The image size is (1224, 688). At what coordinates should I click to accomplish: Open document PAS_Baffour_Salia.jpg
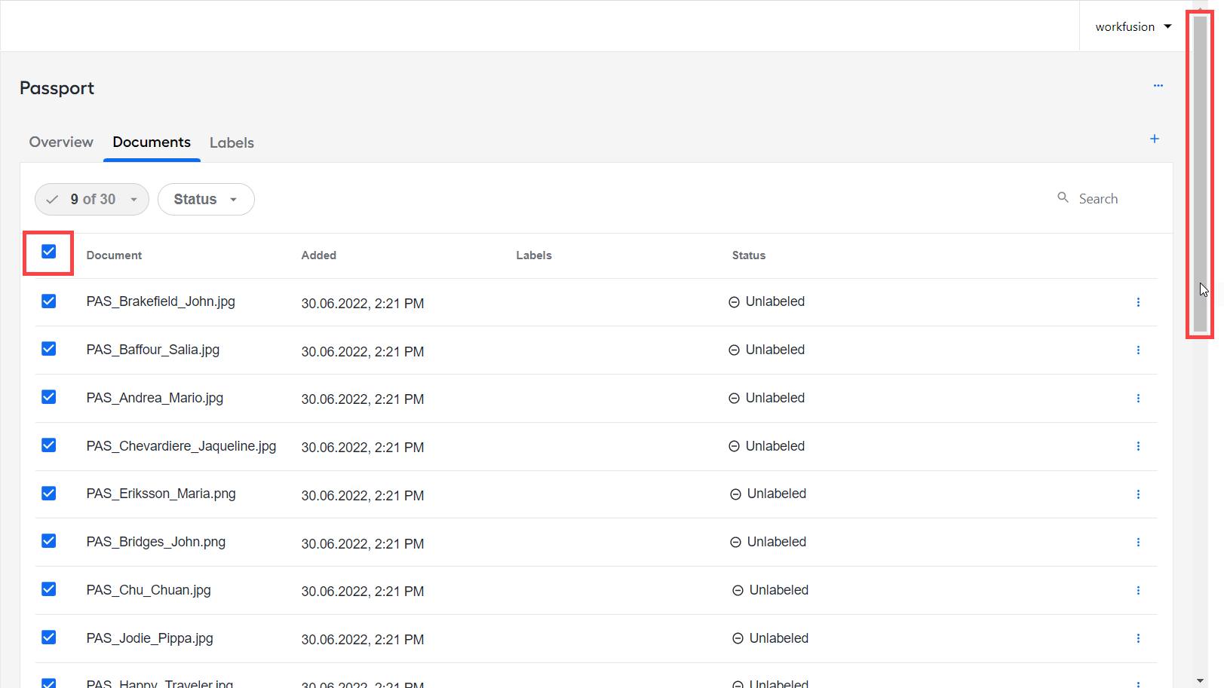pyautogui.click(x=153, y=350)
